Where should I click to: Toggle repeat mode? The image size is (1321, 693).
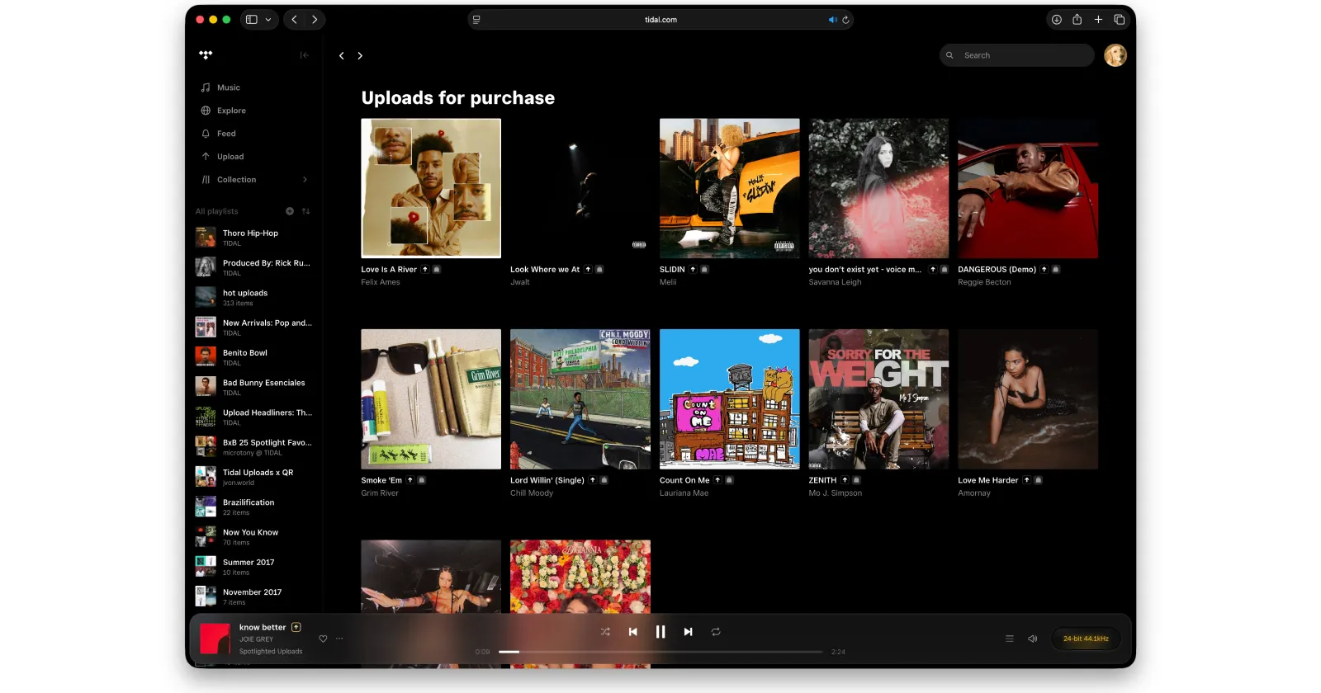pyautogui.click(x=716, y=632)
